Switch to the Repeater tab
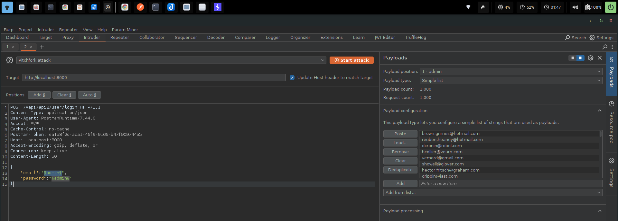618x221 pixels. (x=120, y=38)
